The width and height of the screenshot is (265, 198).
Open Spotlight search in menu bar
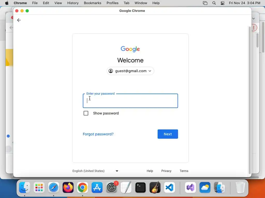(214, 3)
